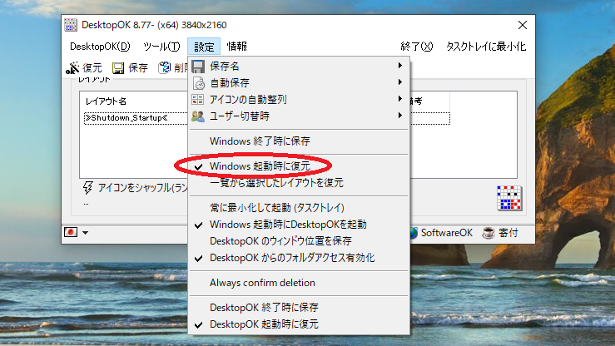
Task: Enable Always confirm deletion
Action: coord(299,283)
